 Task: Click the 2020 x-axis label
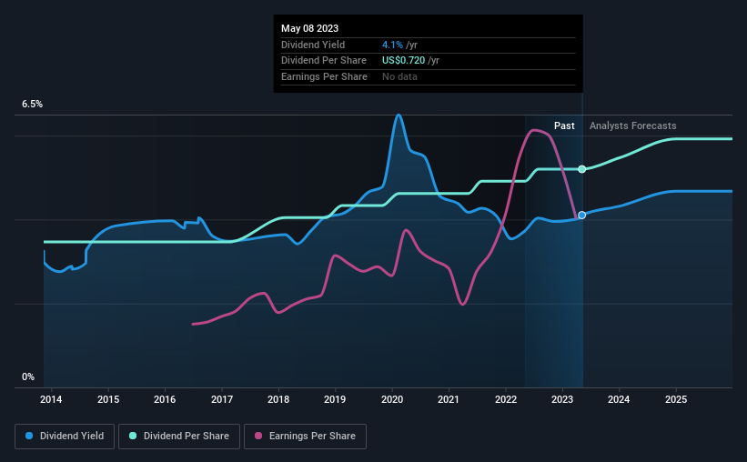pos(392,399)
